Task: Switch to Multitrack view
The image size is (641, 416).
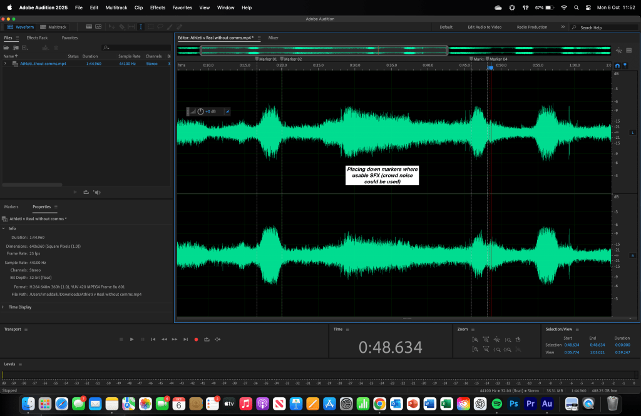Action: [53, 27]
